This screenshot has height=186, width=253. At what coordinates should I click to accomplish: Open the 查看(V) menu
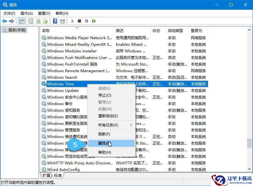coord(44,13)
